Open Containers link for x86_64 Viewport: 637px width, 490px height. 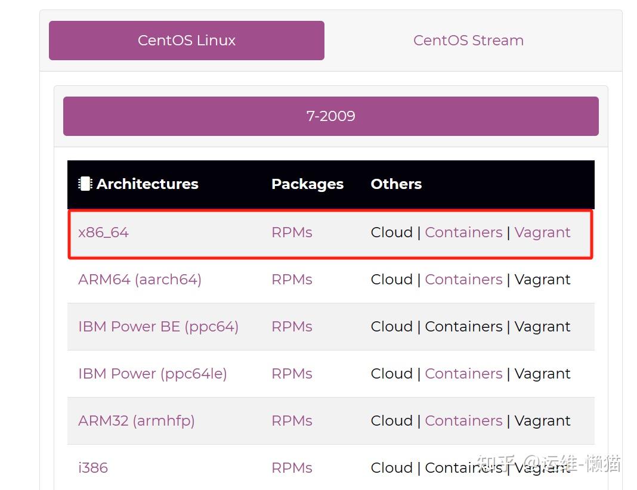pos(463,232)
